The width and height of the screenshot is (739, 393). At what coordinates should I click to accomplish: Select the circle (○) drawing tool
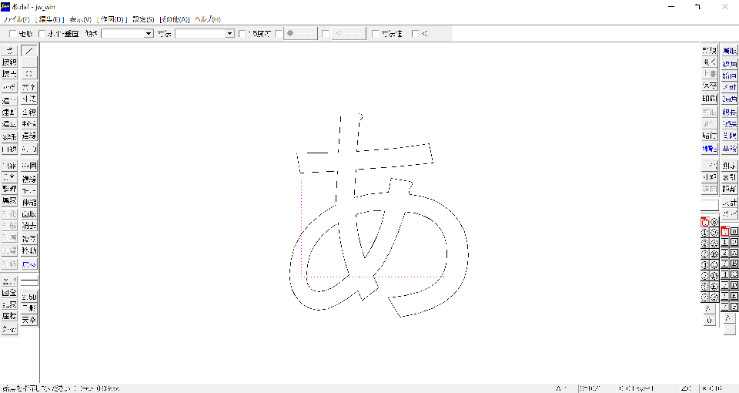point(29,74)
